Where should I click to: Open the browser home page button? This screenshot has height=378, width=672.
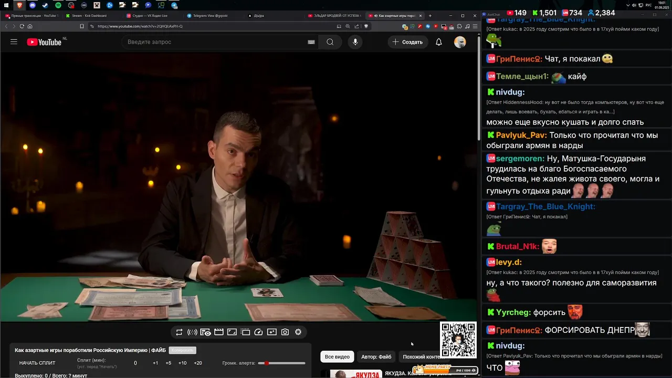(x=30, y=26)
